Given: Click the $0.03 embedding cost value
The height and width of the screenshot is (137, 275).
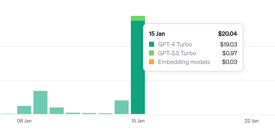Looking at the screenshot, I should pos(230,62).
